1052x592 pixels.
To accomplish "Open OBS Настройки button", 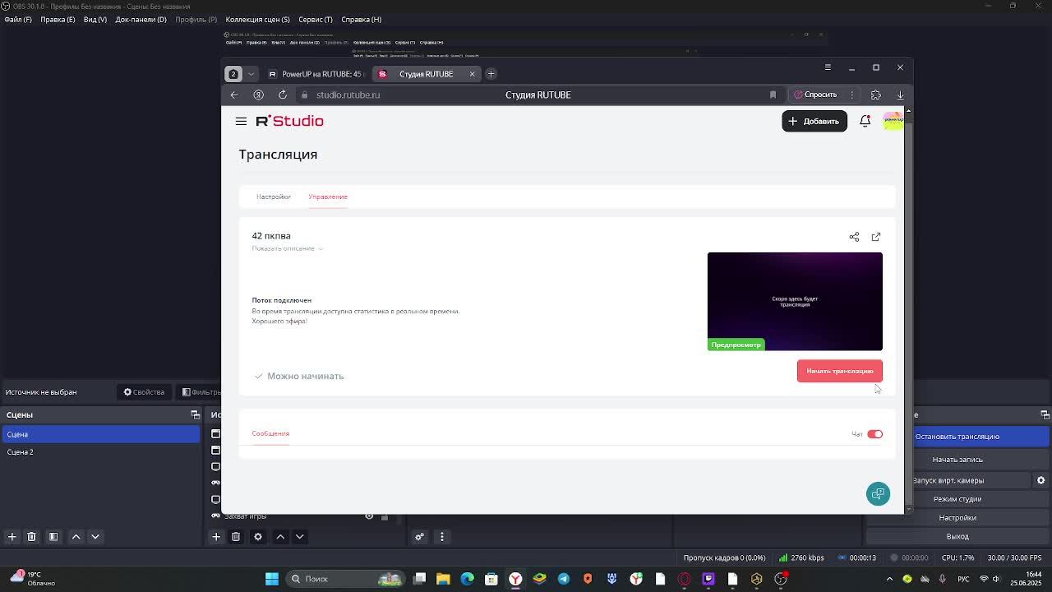I will (957, 518).
